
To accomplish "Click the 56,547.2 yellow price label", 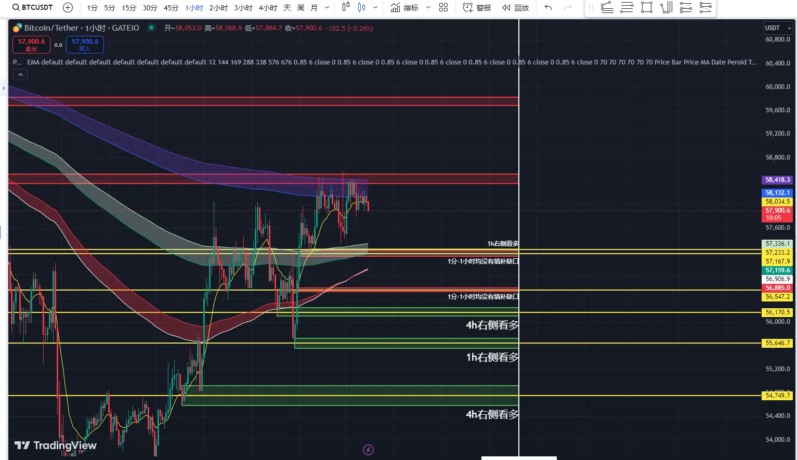I will pyautogui.click(x=777, y=297).
